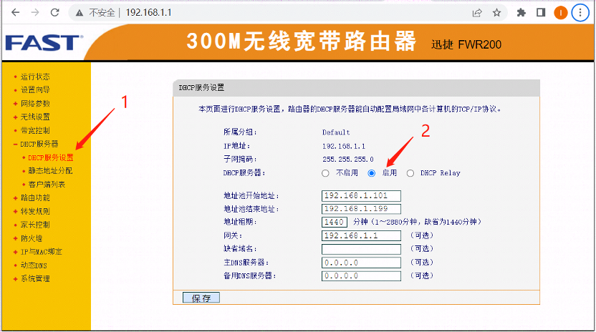This screenshot has width=596, height=332.
Task: Collapse the DHCP服务器 menu
Action: [39, 144]
